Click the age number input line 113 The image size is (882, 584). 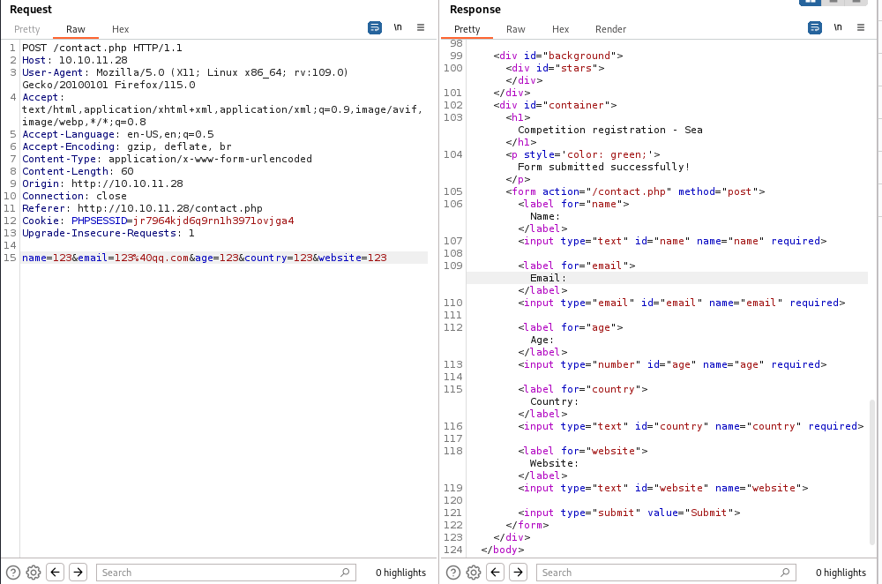(x=672, y=364)
